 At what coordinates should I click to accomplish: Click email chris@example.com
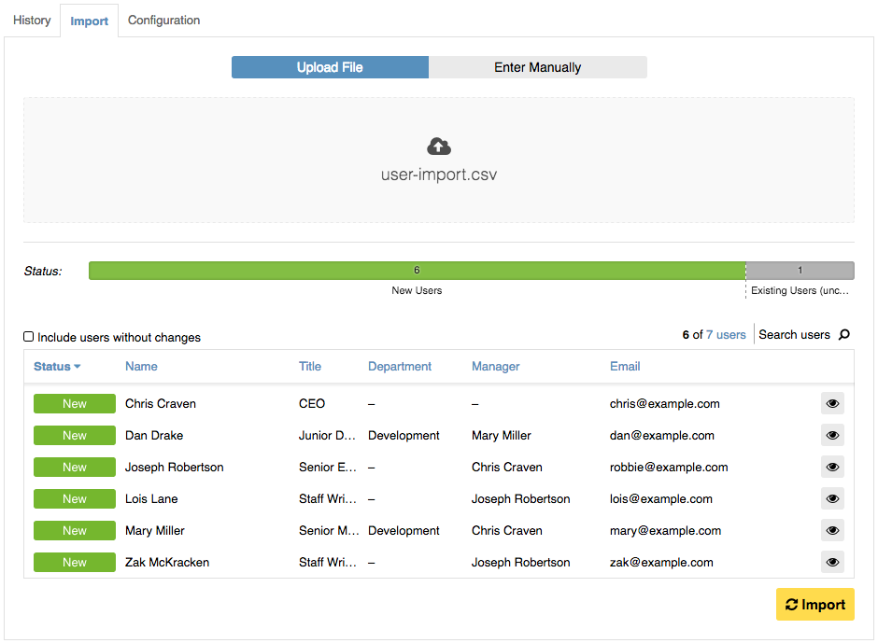[x=665, y=403]
